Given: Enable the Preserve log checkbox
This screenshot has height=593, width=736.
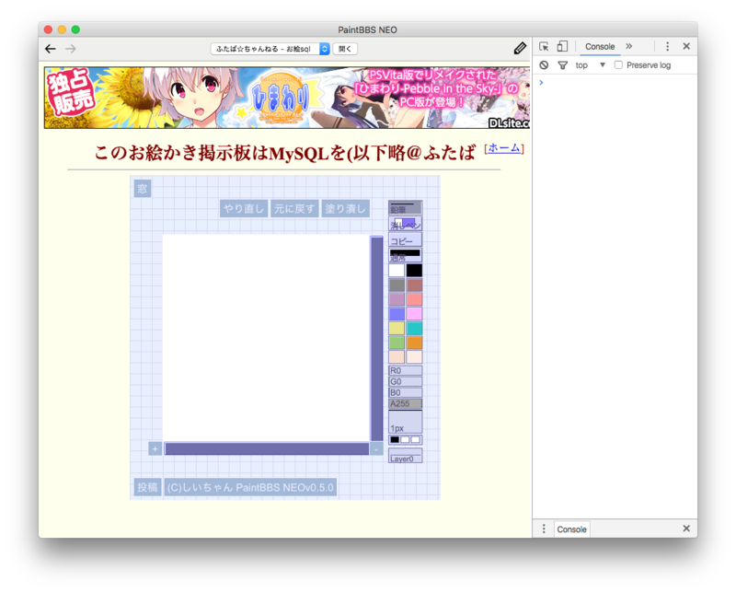Looking at the screenshot, I should 618,64.
